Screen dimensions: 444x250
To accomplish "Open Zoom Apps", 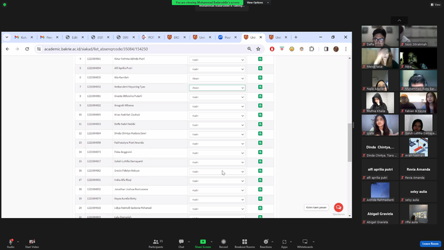I will 284,244.
